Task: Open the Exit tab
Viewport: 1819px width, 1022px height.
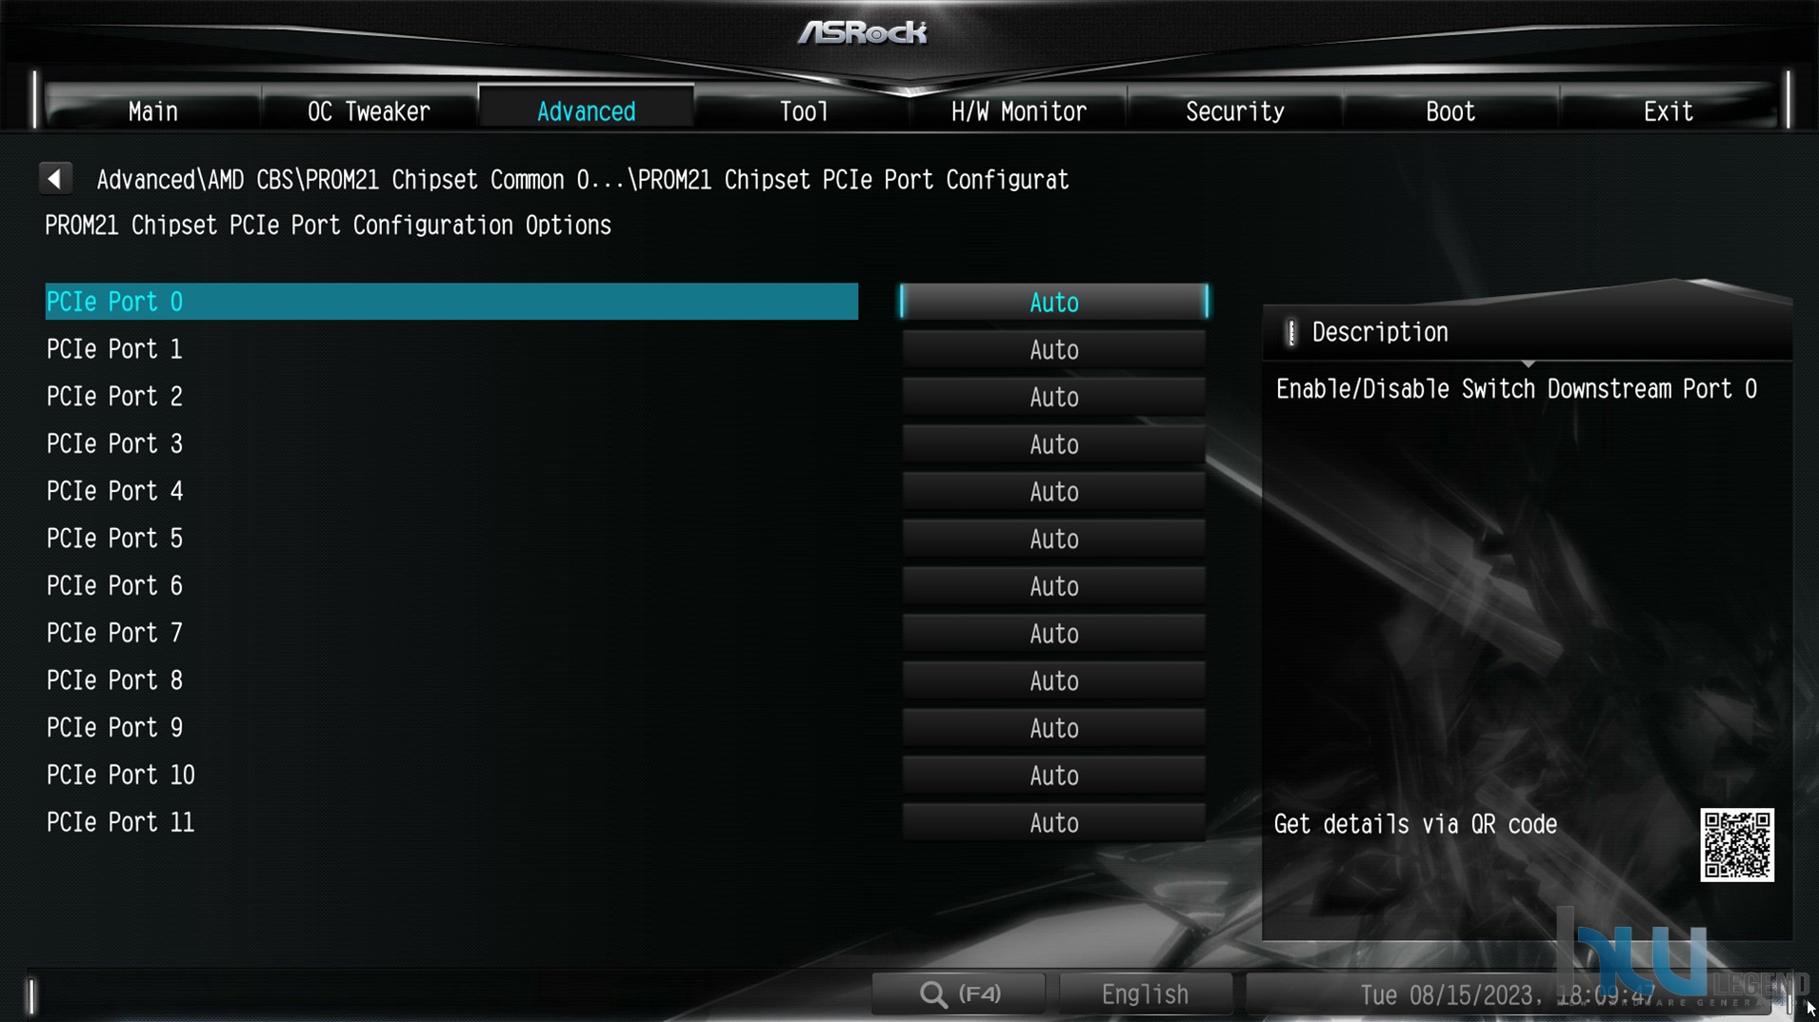Action: point(1668,111)
